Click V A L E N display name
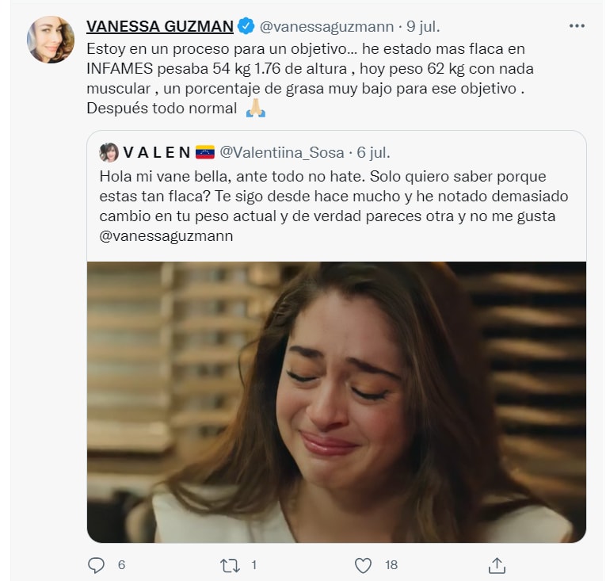The height and width of the screenshot is (581, 606). pos(157,152)
